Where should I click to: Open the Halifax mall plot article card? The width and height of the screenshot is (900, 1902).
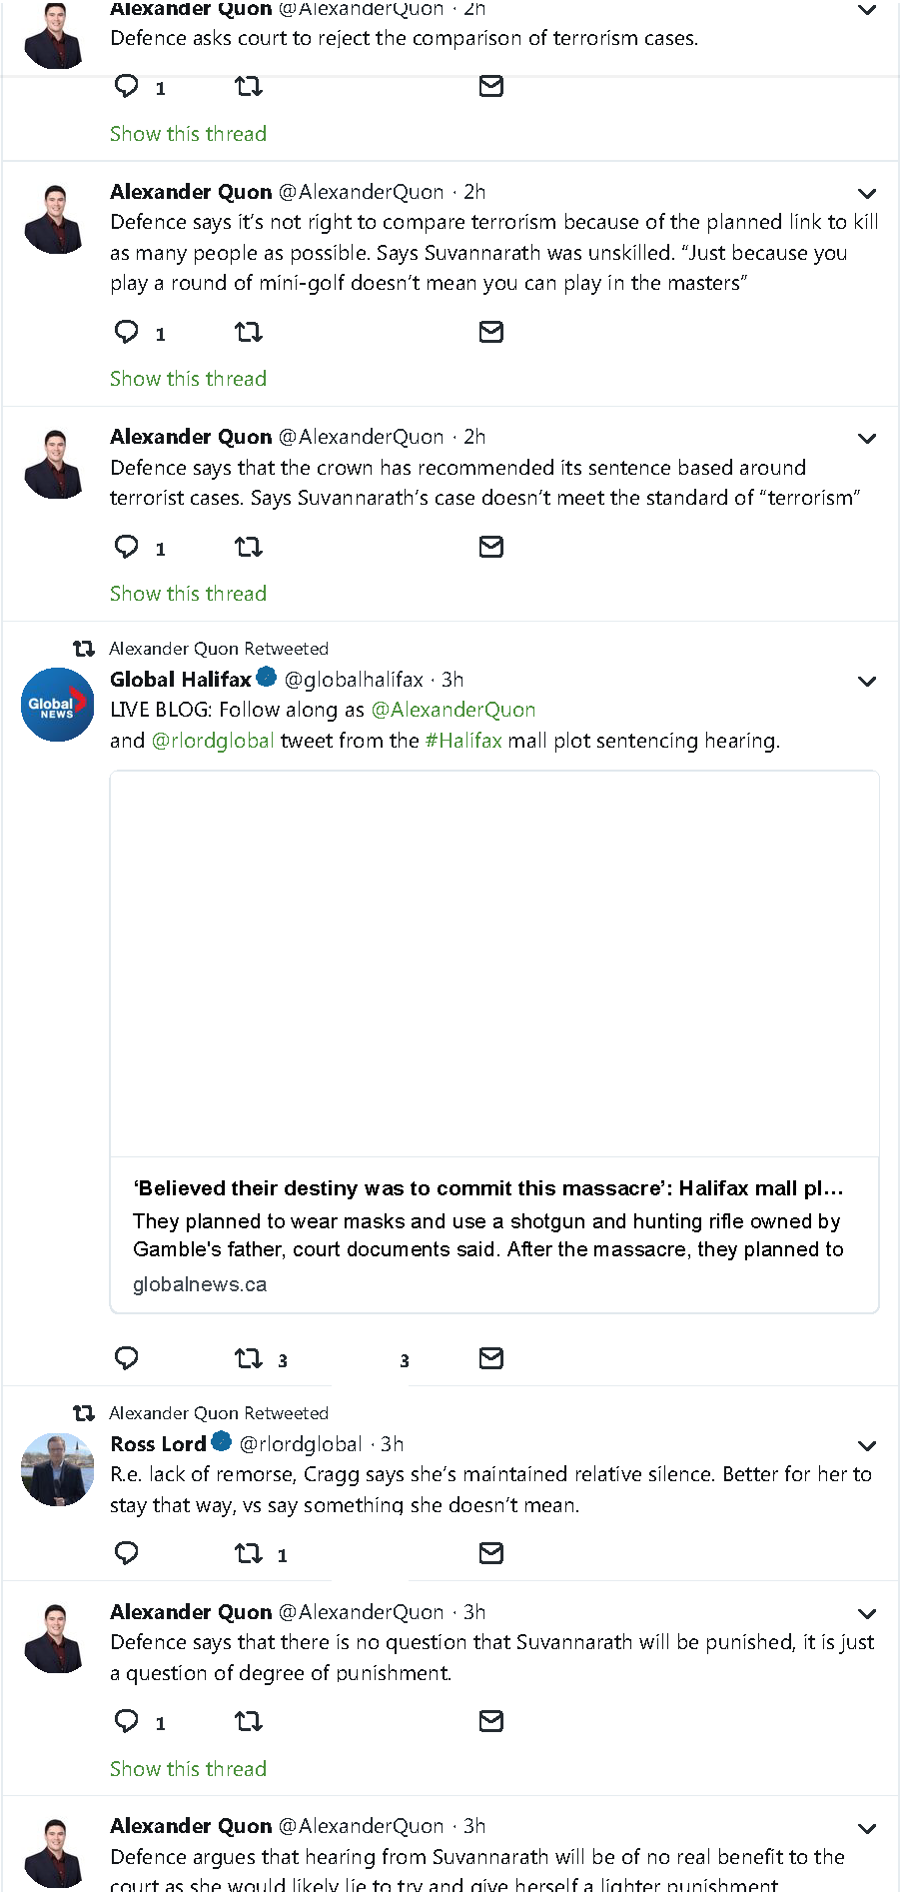[x=494, y=1040]
